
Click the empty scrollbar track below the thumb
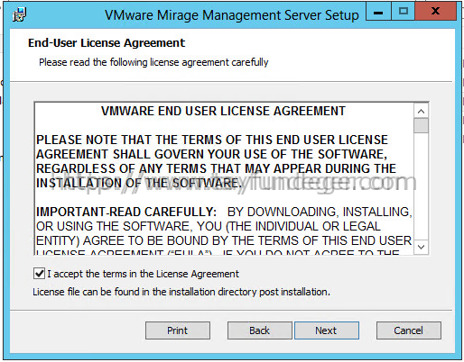tap(421, 186)
